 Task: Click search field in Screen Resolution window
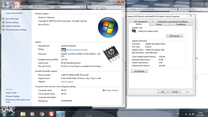[x=193, y=9]
